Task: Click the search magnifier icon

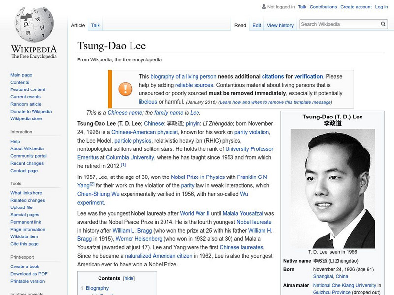Action: point(383,24)
